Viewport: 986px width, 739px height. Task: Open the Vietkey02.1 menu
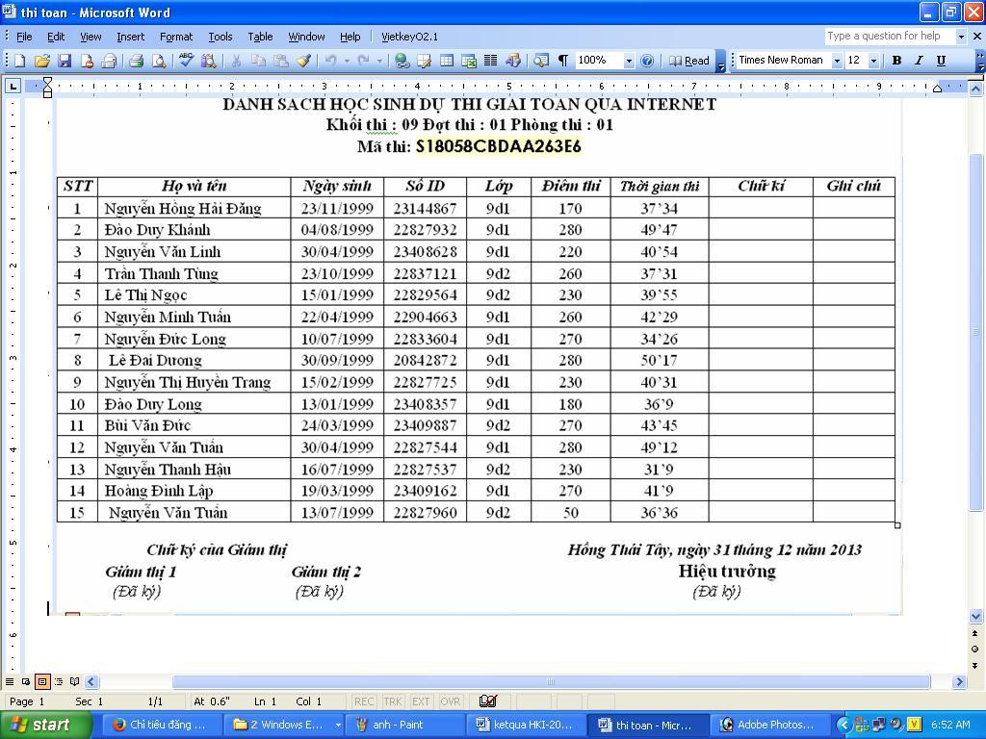pyautogui.click(x=409, y=37)
